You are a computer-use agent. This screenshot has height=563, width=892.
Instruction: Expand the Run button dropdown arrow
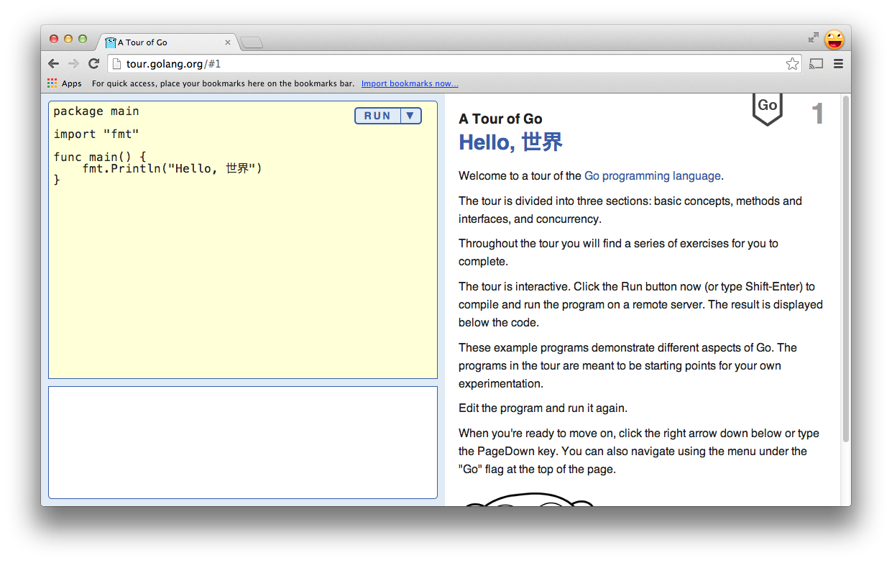tap(410, 116)
